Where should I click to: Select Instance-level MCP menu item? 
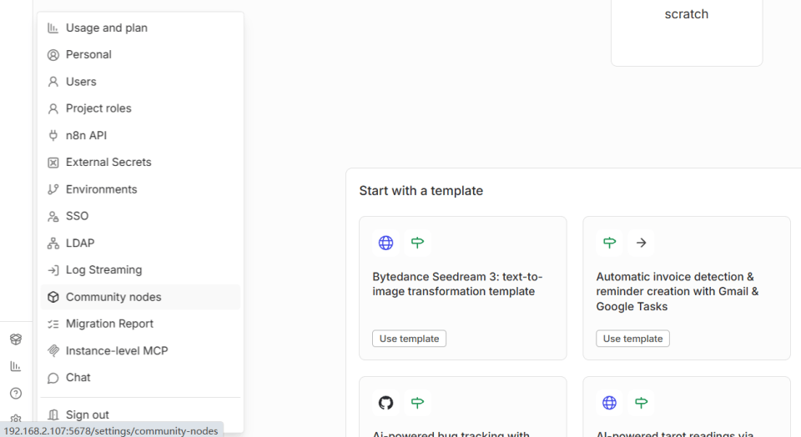point(117,350)
